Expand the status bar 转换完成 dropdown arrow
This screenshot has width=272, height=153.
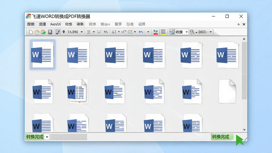tap(47, 137)
